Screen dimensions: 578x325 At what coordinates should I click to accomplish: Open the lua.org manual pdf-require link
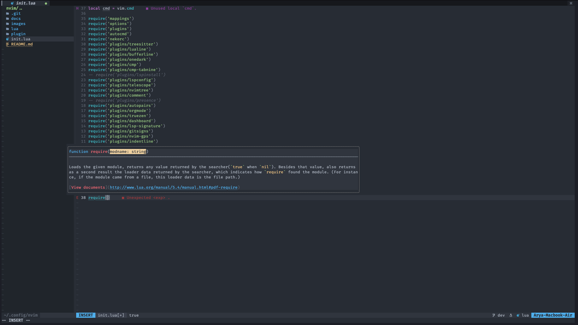[x=173, y=187]
